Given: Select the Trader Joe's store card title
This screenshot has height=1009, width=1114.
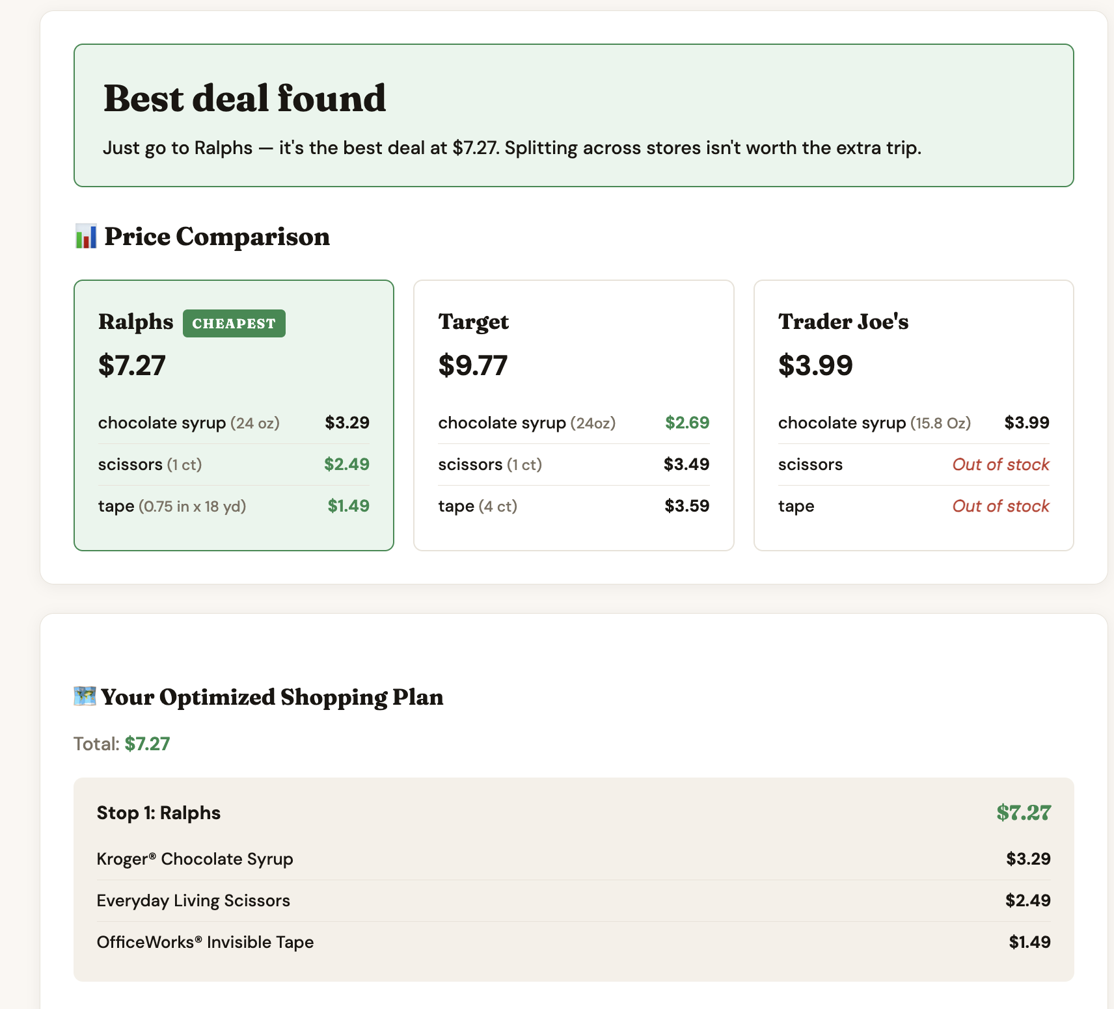Looking at the screenshot, I should tap(843, 322).
